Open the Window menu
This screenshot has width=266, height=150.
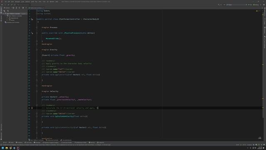coord(52,2)
